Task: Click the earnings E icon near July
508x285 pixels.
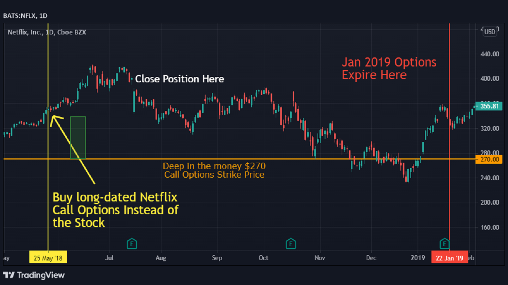Action: 132,243
